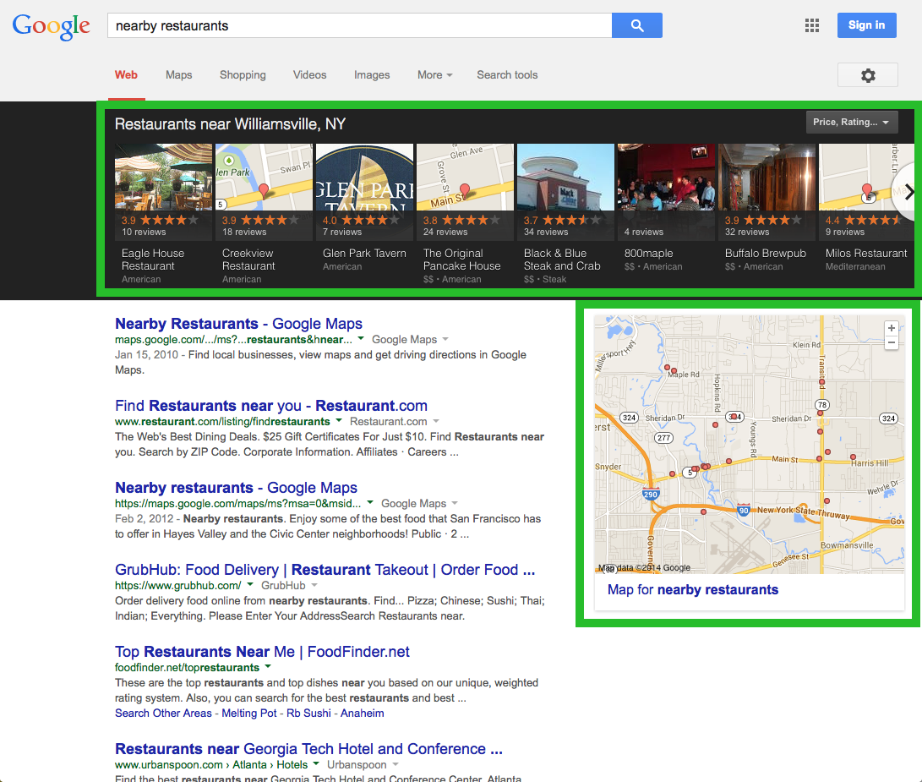This screenshot has height=782, width=922.
Task: Expand green arrow beside grubhub.com URL
Action: pyautogui.click(x=250, y=585)
